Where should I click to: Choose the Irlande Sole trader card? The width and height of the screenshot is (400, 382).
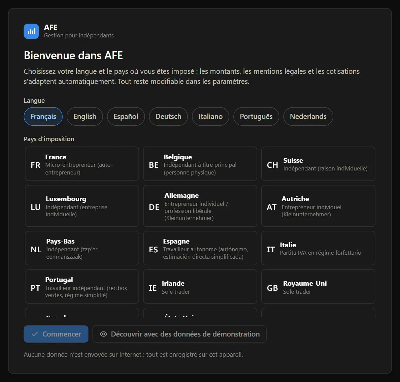click(x=200, y=287)
